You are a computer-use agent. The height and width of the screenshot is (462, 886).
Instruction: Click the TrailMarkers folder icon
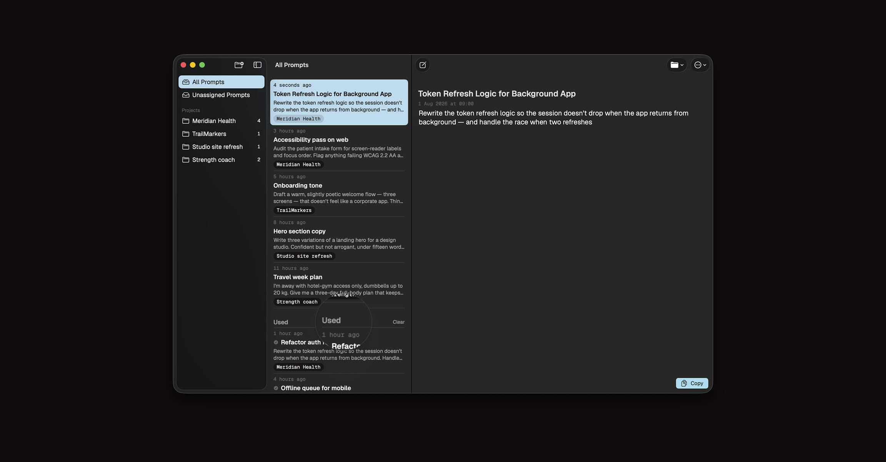click(186, 134)
